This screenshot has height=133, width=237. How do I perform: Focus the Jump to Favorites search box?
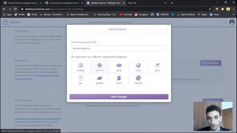point(119,22)
